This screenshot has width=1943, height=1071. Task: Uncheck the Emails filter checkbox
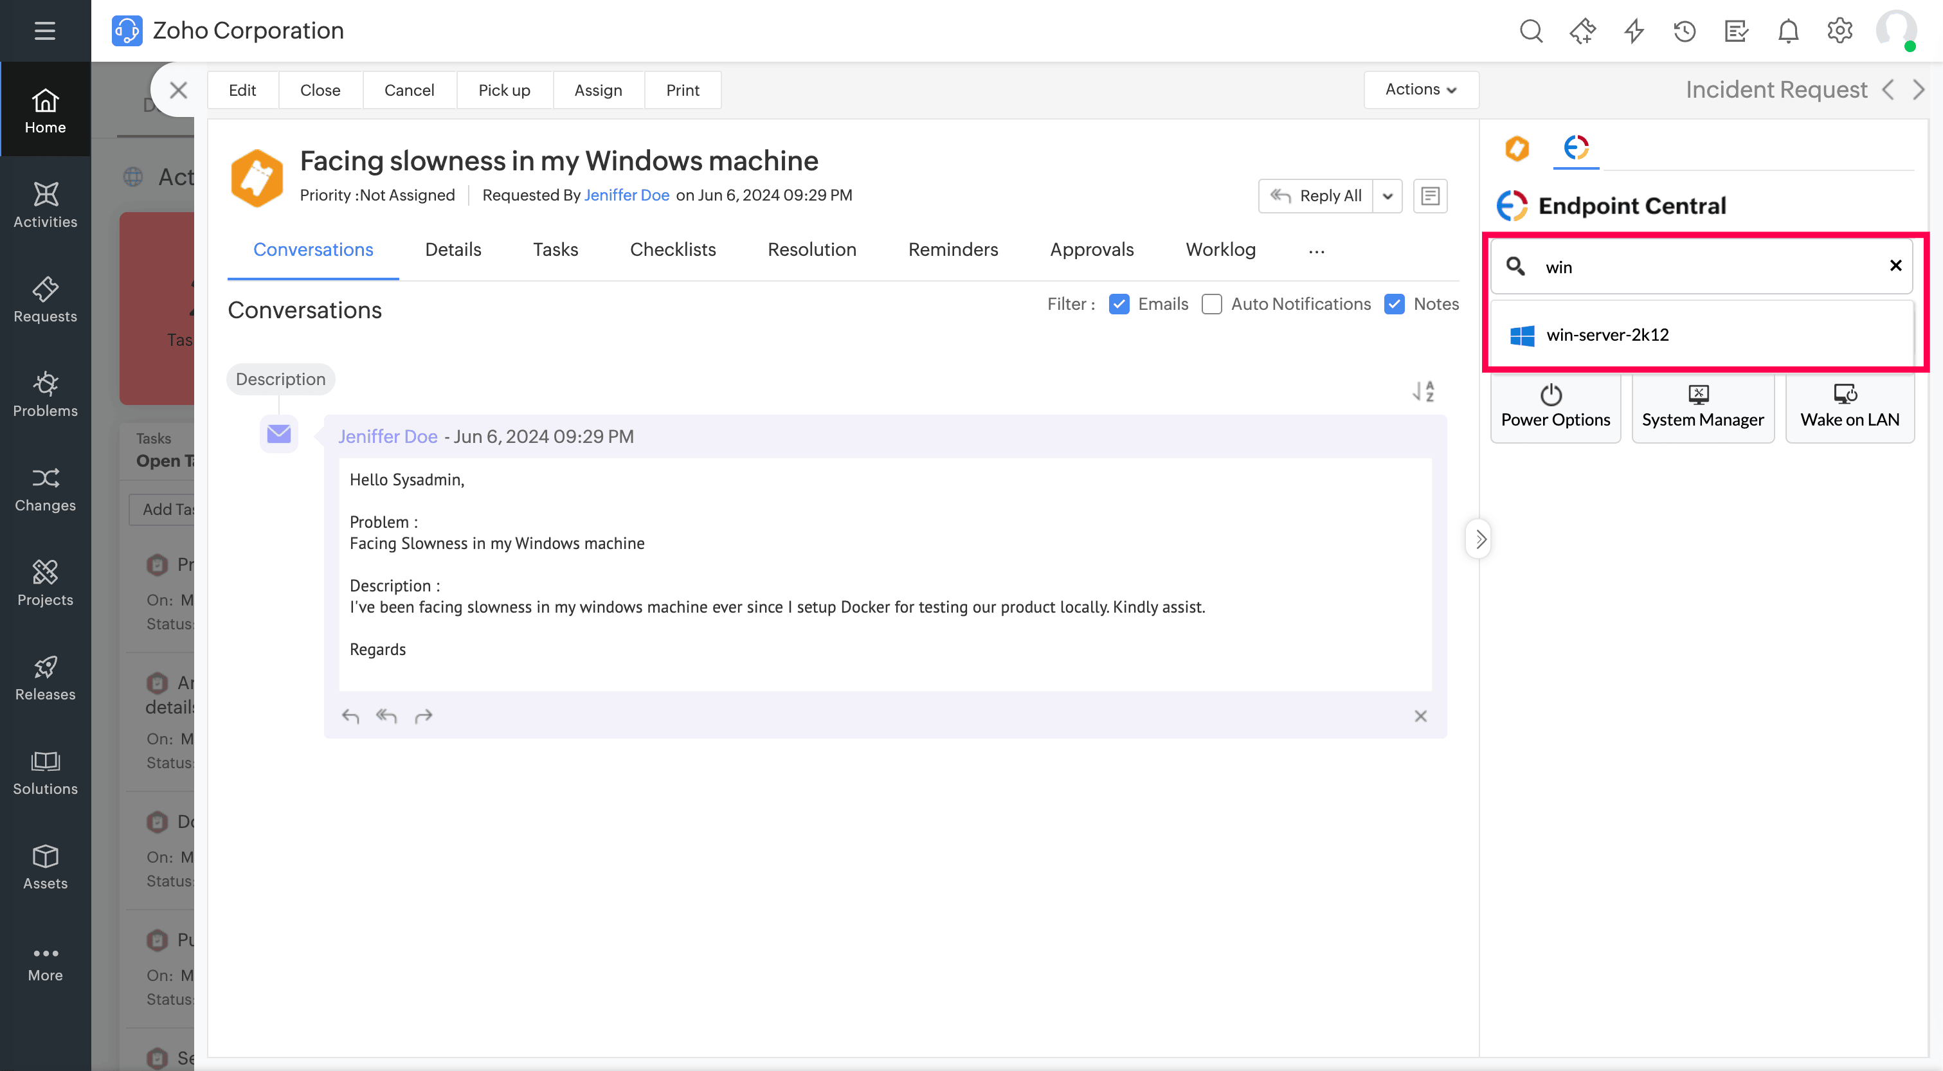coord(1119,304)
